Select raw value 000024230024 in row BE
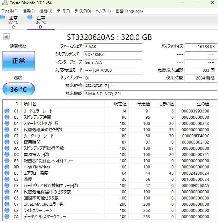The height and width of the screenshot is (223, 218). coord(195,173)
